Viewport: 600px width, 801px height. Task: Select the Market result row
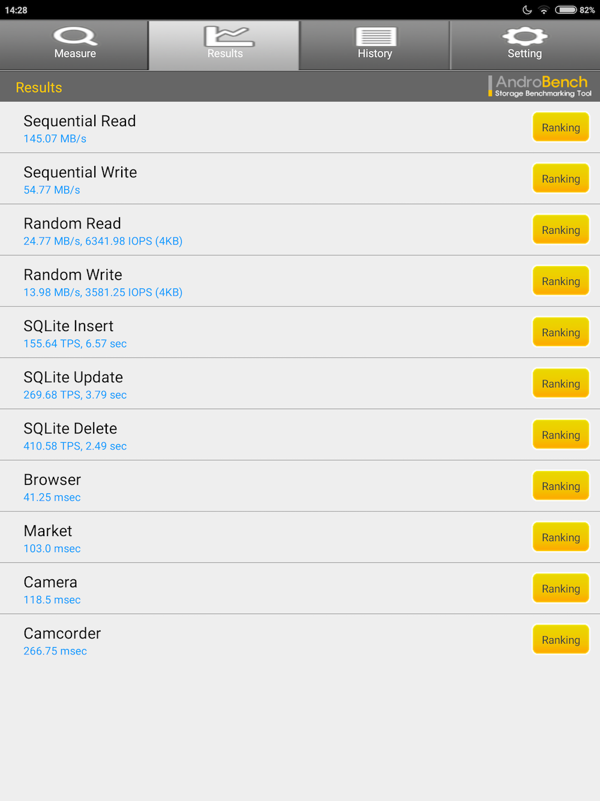pyautogui.click(x=300, y=537)
